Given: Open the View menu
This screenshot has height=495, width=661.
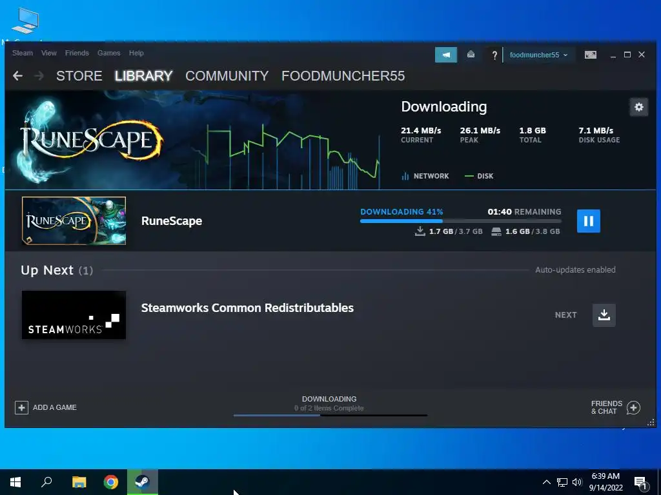Looking at the screenshot, I should click(49, 53).
